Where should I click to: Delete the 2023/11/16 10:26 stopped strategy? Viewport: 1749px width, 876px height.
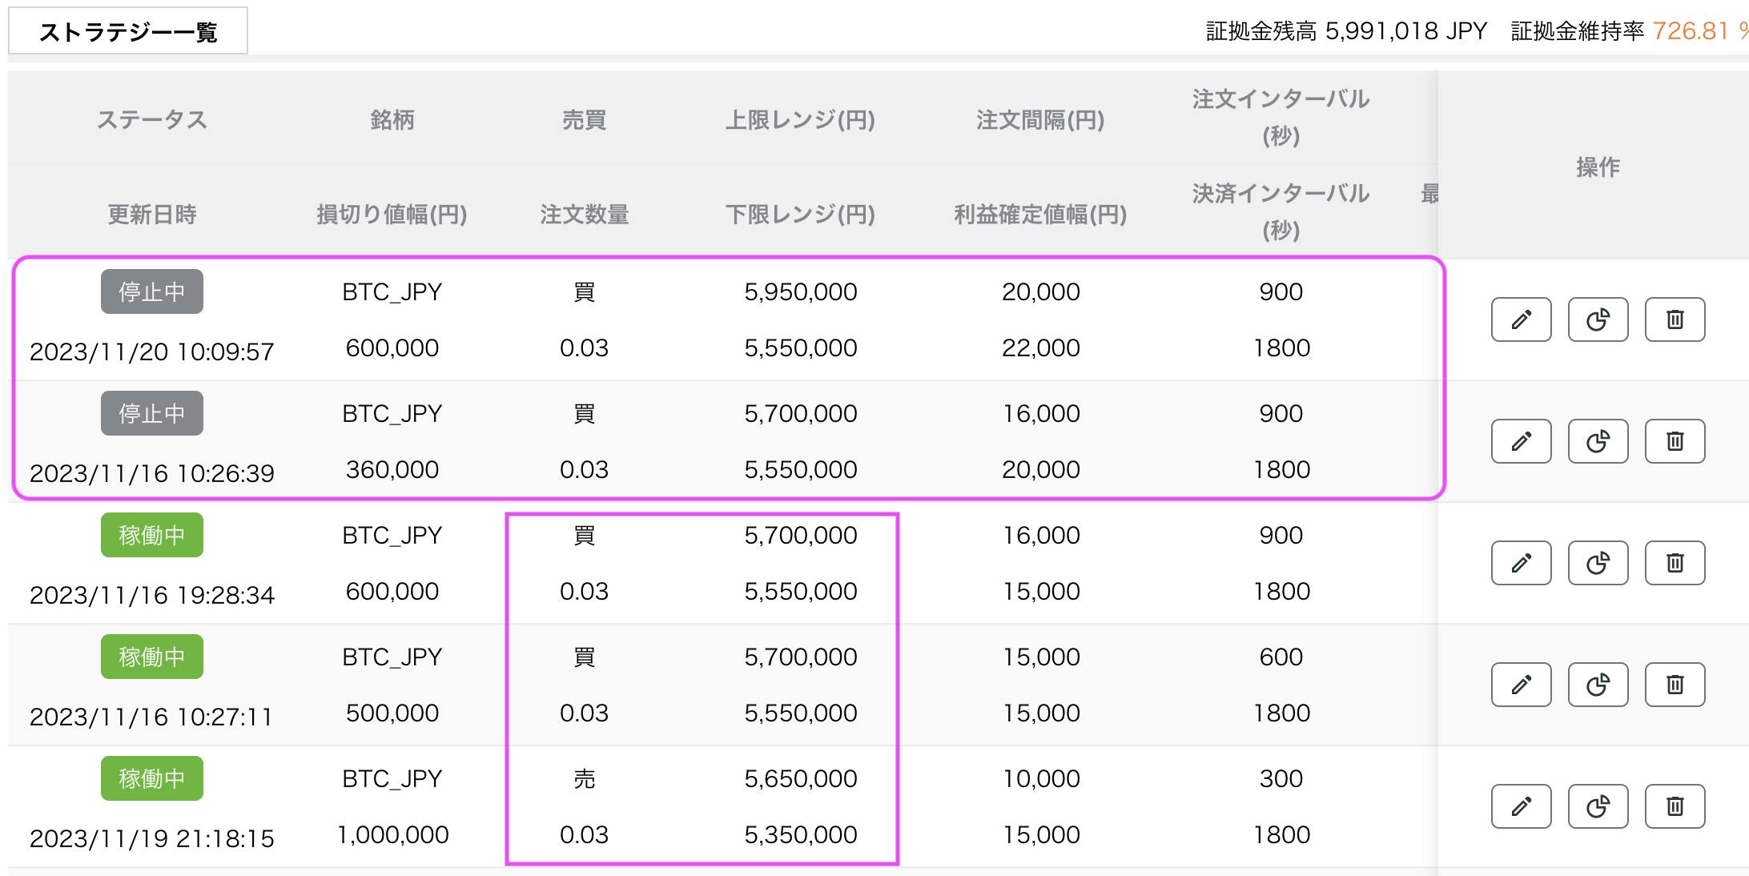click(x=1675, y=441)
